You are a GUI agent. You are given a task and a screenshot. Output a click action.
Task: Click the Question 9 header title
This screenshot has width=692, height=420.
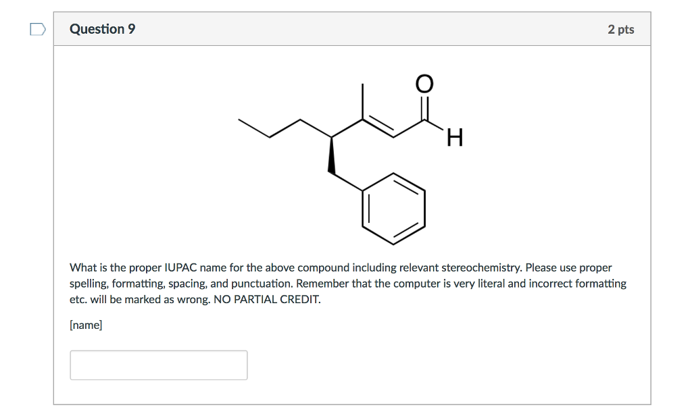click(102, 29)
